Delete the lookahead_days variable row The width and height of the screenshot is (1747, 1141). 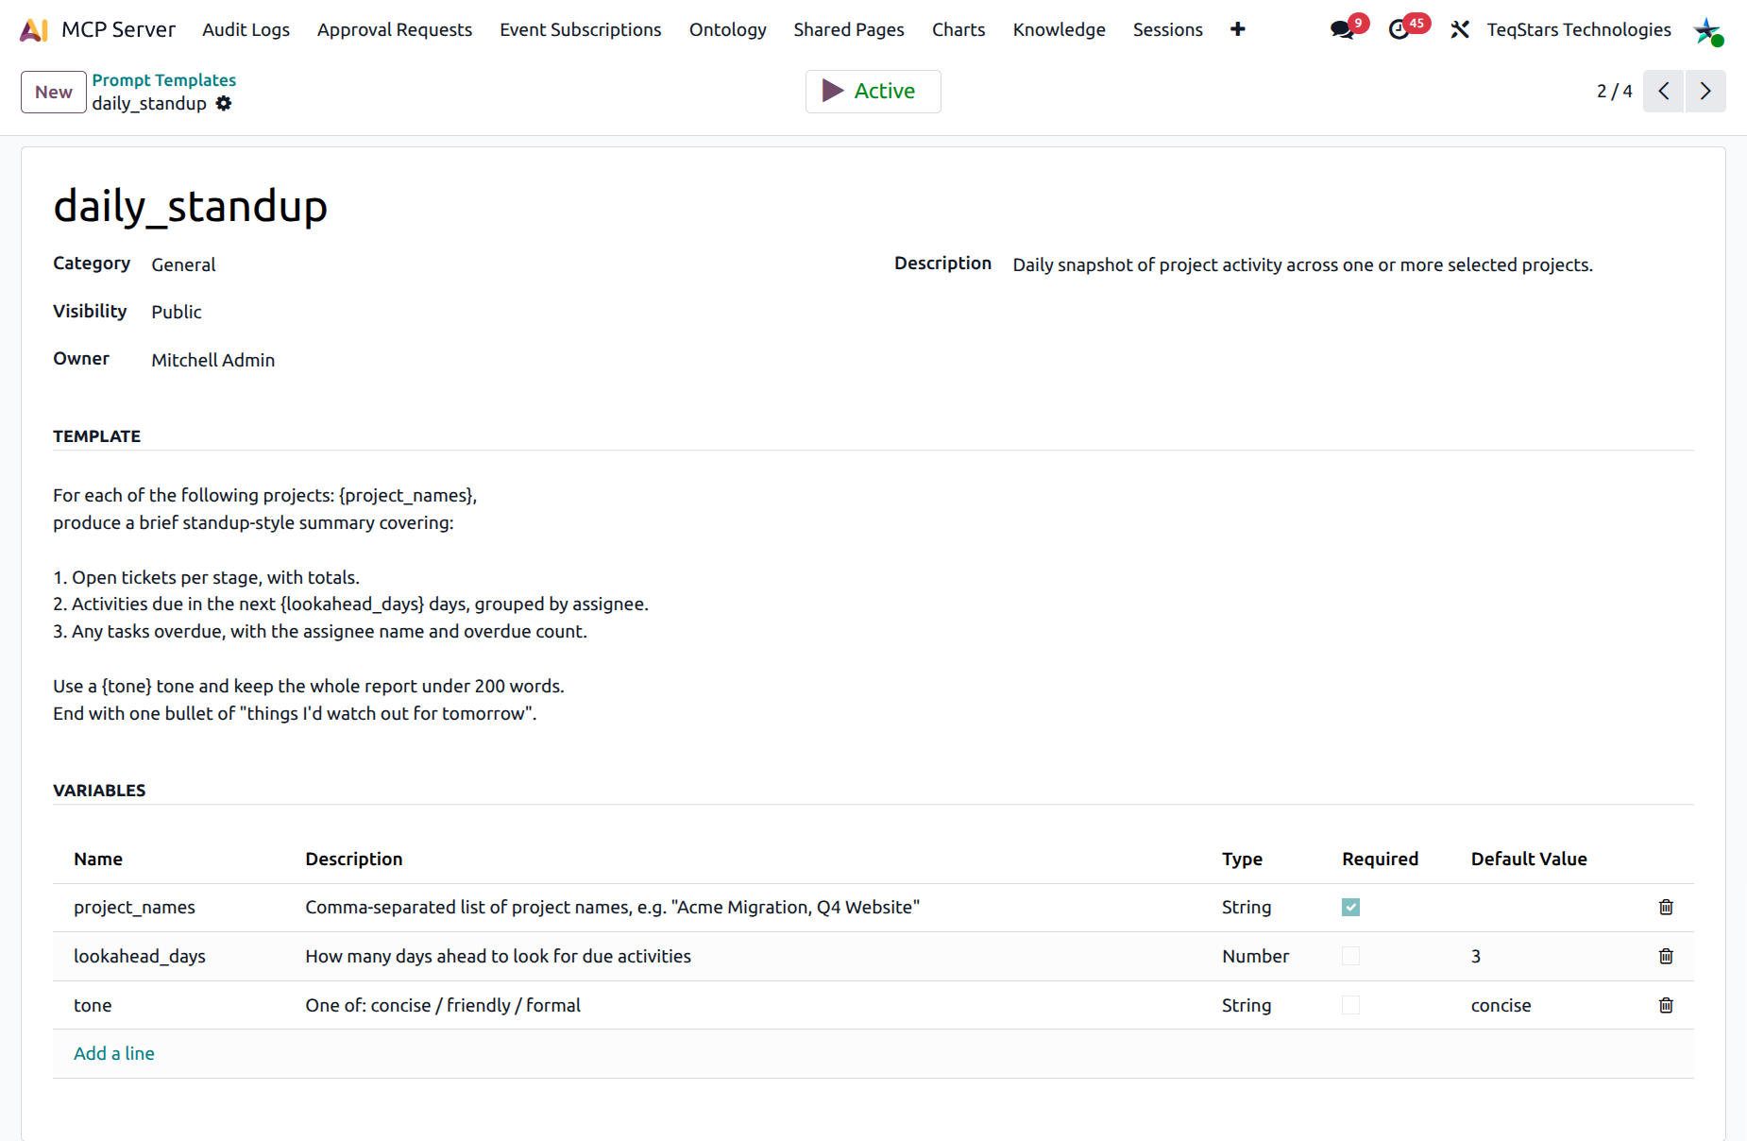(x=1666, y=956)
